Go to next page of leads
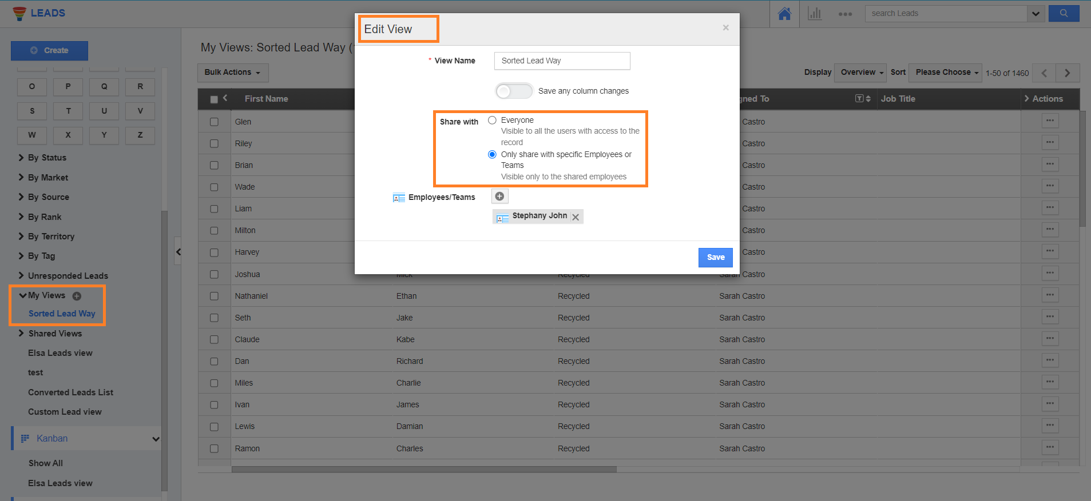This screenshot has width=1091, height=501. click(1067, 73)
